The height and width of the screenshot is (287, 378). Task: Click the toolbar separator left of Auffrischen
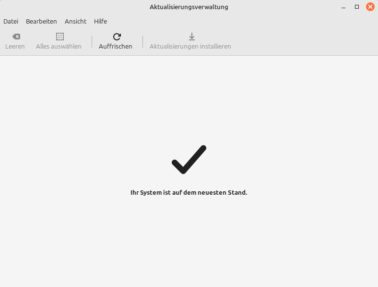(x=92, y=41)
